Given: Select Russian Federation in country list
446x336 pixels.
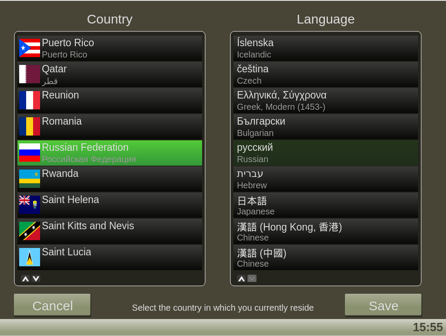Looking at the screenshot, I should [110, 153].
